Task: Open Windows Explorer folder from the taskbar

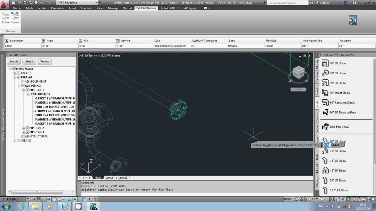Action: tap(35, 207)
